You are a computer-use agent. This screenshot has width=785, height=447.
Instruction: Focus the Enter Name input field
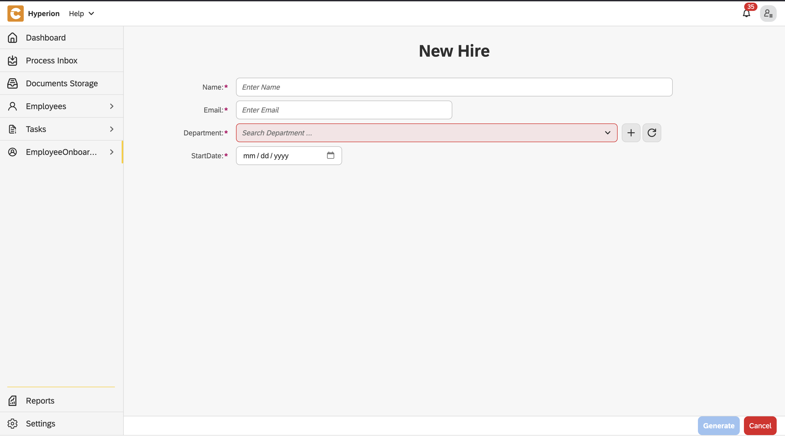[x=454, y=87]
